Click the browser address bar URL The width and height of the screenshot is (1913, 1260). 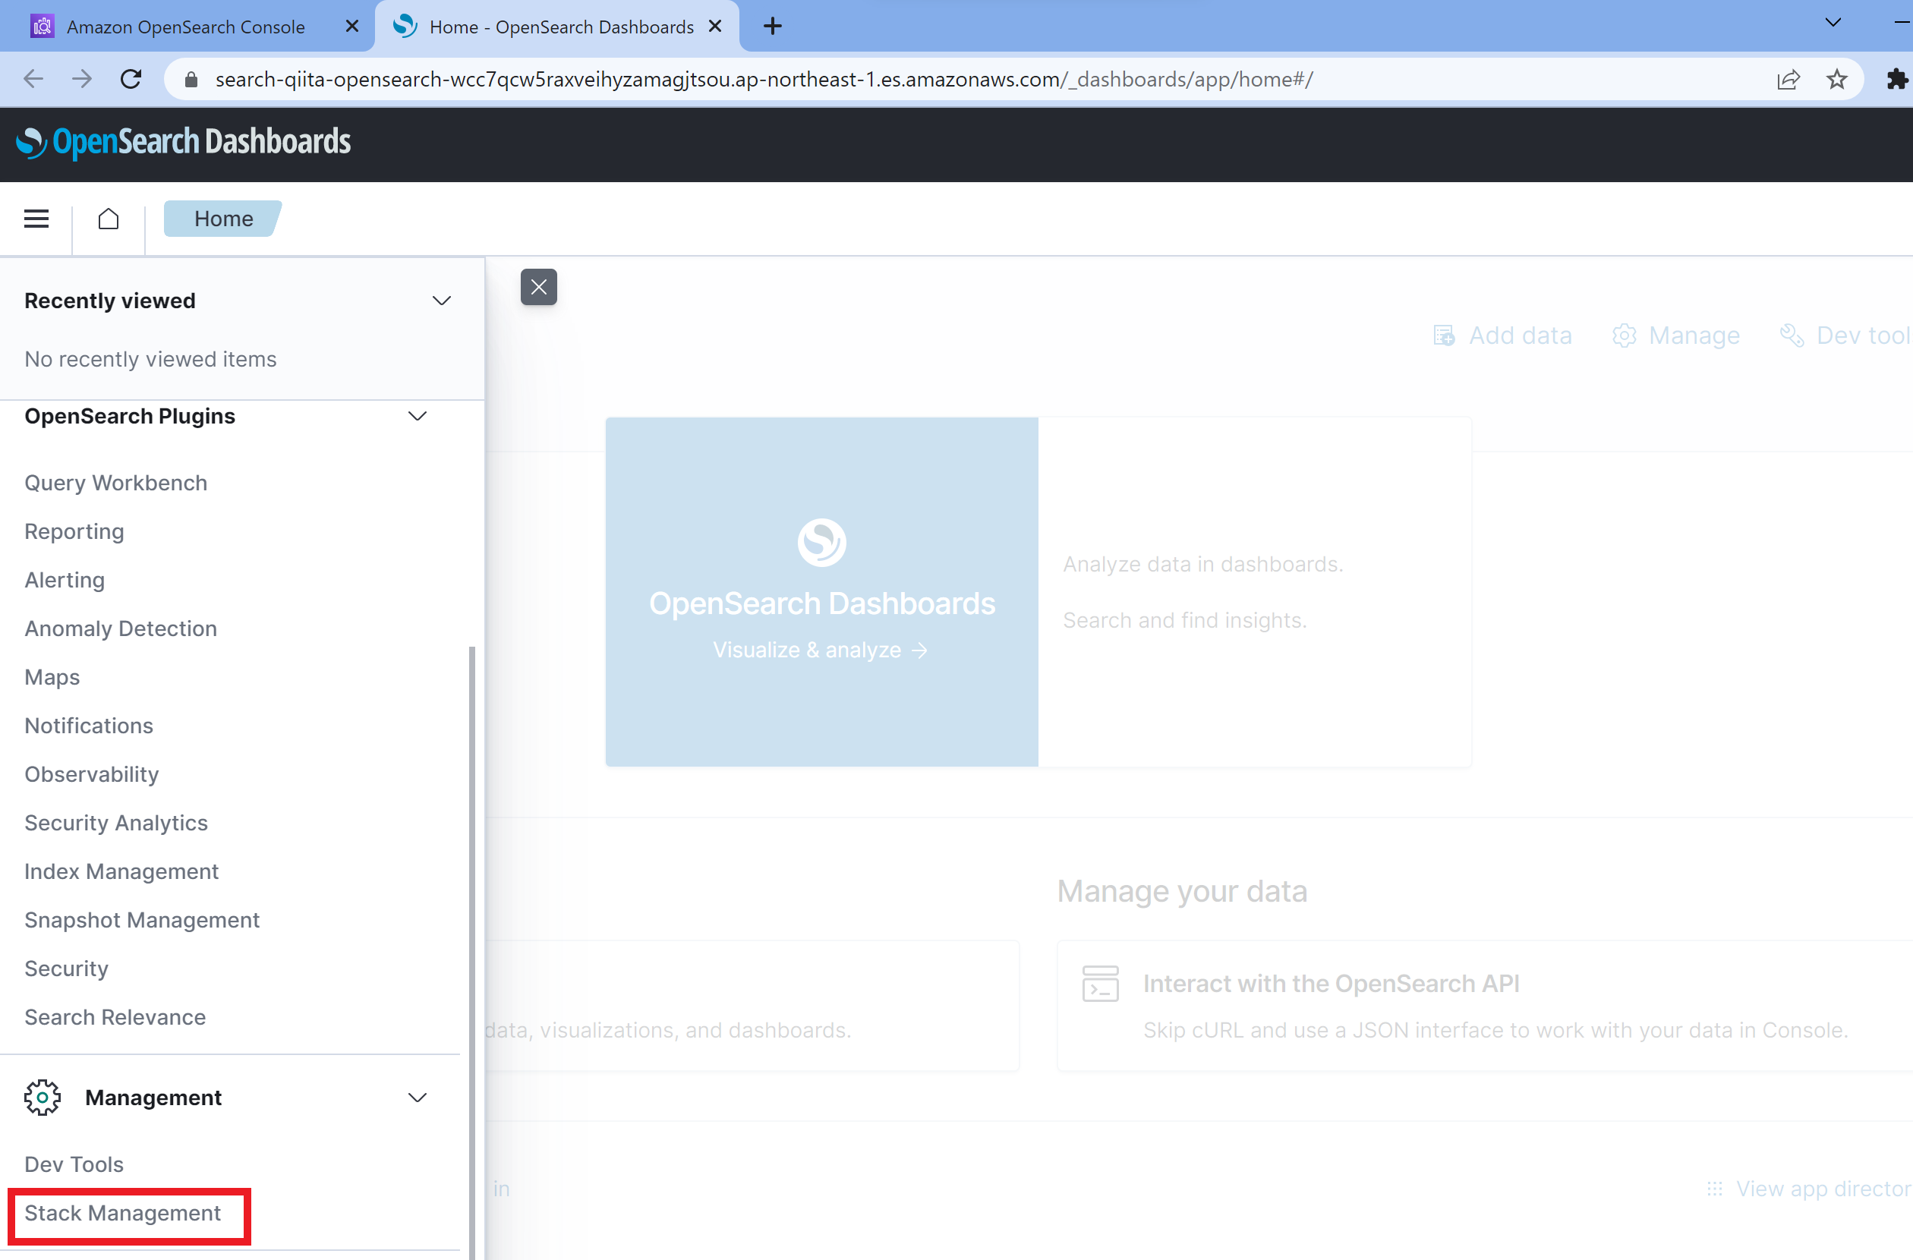click(x=764, y=79)
